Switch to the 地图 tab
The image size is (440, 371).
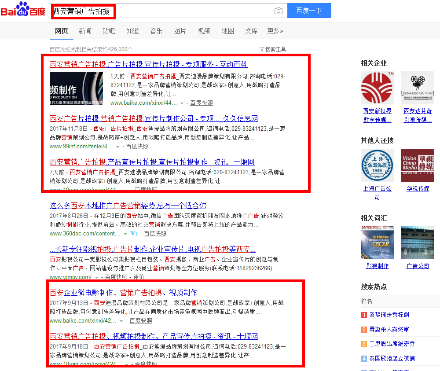(227, 31)
